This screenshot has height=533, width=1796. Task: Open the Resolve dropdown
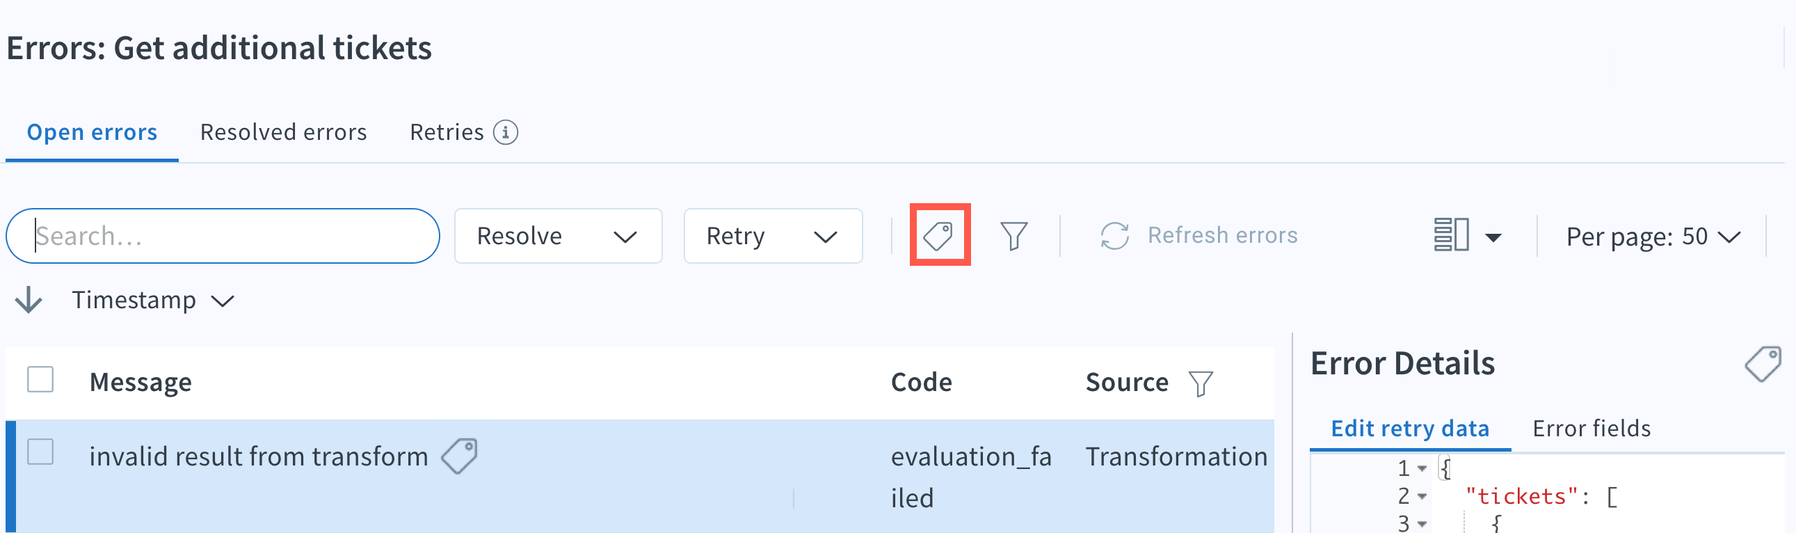(558, 236)
